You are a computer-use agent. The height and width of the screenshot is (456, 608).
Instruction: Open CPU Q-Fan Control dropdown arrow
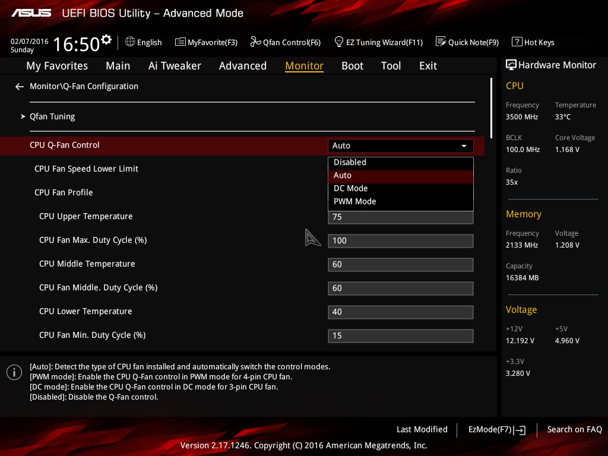(464, 146)
